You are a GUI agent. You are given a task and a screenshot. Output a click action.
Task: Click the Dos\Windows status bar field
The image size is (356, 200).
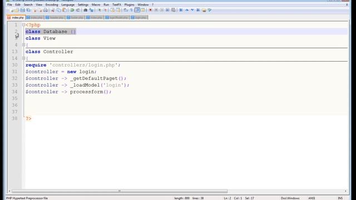(x=290, y=198)
